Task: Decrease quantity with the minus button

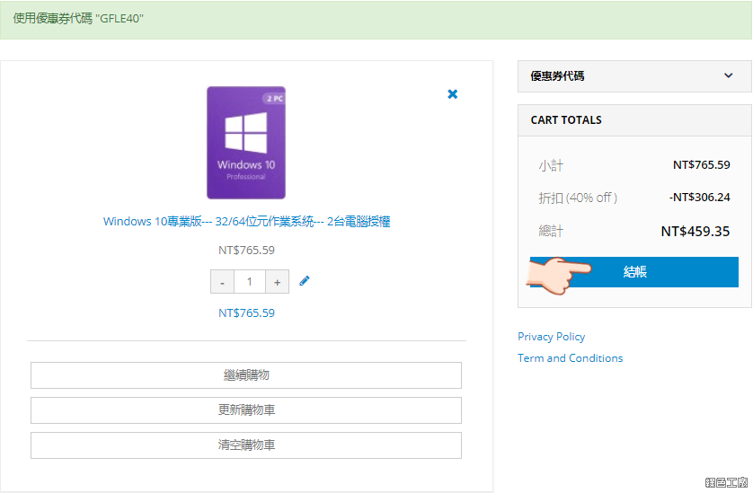Action: tap(222, 282)
